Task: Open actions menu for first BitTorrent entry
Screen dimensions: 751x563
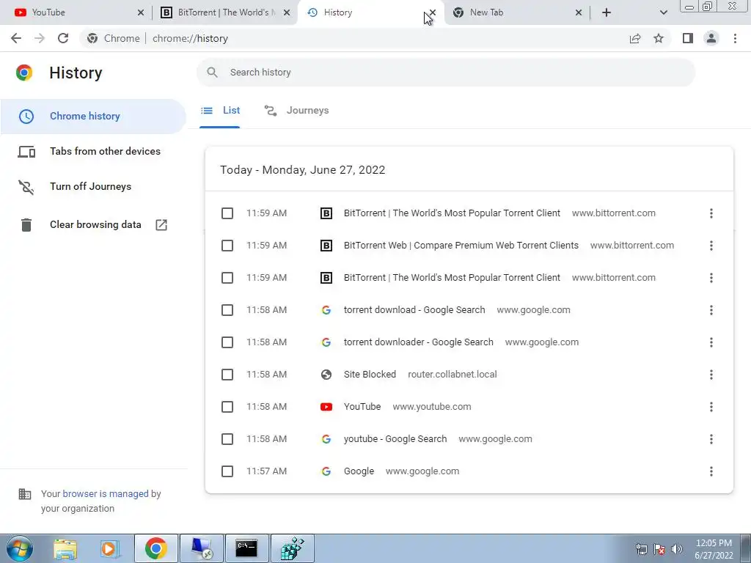Action: tap(711, 213)
